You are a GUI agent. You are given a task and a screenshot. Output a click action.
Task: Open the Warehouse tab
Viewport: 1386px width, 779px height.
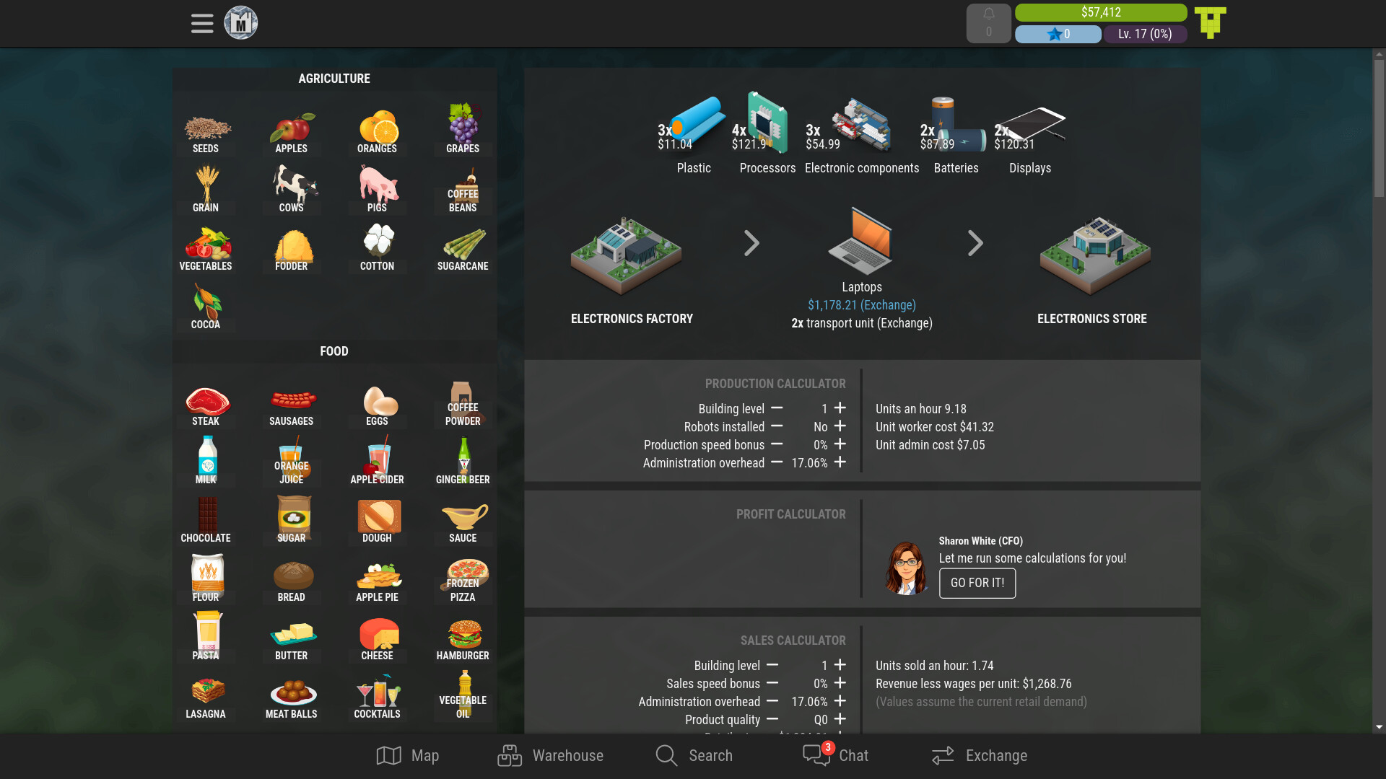551,755
